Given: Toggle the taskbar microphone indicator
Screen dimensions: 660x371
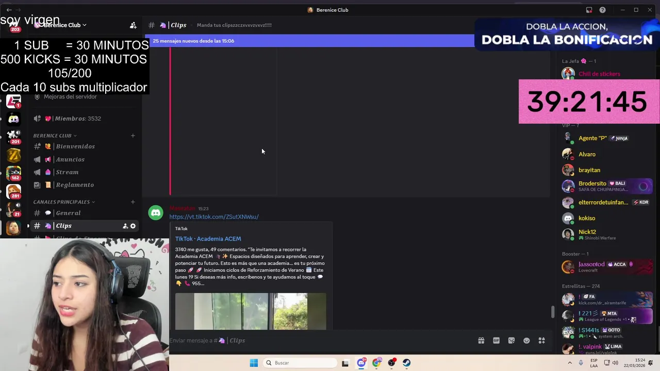Looking at the screenshot, I should (581, 363).
